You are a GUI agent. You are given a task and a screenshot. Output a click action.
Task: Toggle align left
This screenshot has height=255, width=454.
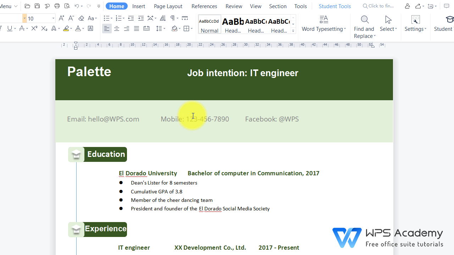107,29
